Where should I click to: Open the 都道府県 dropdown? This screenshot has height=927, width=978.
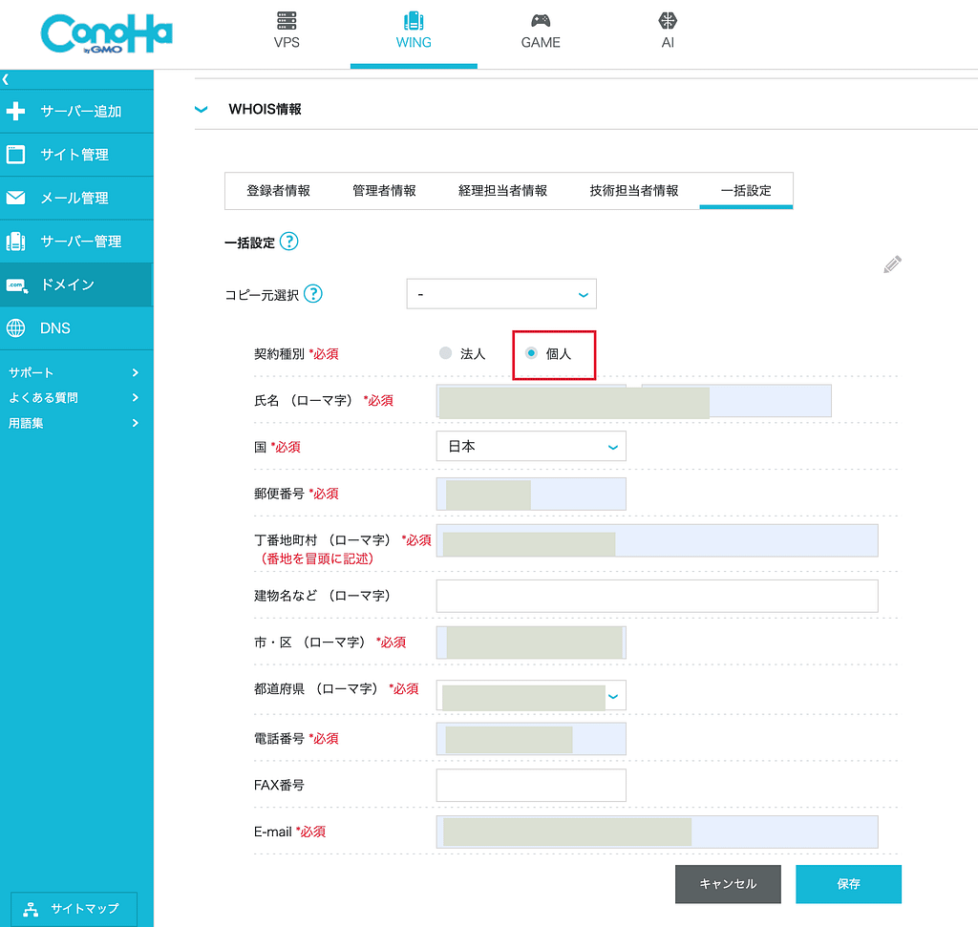pos(531,696)
